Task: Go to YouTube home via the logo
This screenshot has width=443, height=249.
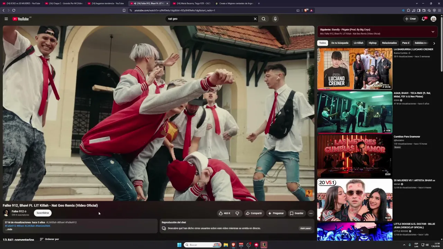Action: click(21, 19)
